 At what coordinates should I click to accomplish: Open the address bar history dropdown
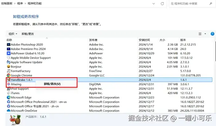[154, 4]
